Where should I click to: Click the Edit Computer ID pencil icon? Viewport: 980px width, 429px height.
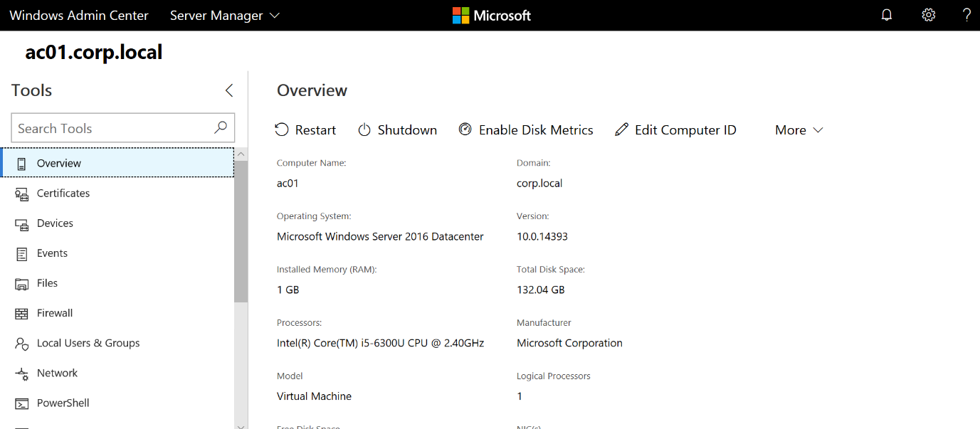[x=622, y=129]
